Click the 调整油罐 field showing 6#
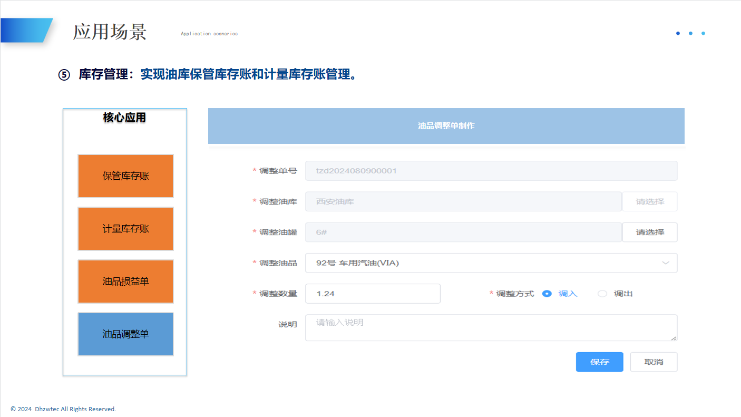Image resolution: width=741 pixels, height=417 pixels. click(x=464, y=232)
